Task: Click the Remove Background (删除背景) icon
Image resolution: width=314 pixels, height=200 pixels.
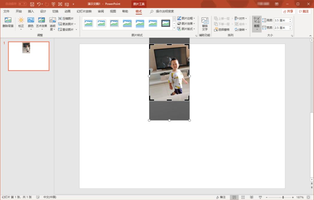Action: [x=8, y=21]
